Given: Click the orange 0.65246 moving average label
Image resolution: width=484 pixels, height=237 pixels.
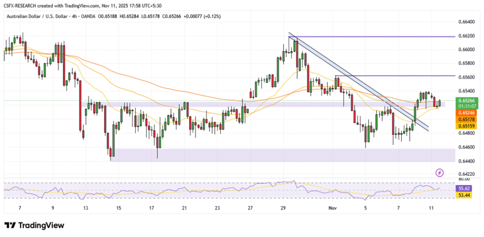Looking at the screenshot, I should tap(465, 113).
